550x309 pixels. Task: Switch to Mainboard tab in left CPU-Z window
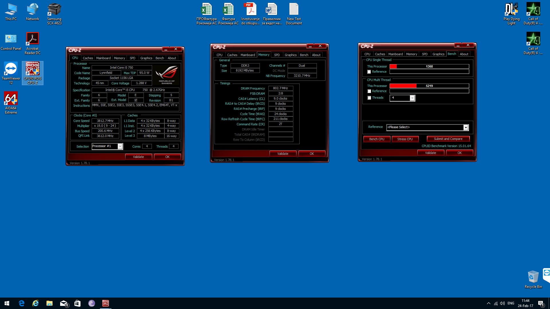coord(103,58)
